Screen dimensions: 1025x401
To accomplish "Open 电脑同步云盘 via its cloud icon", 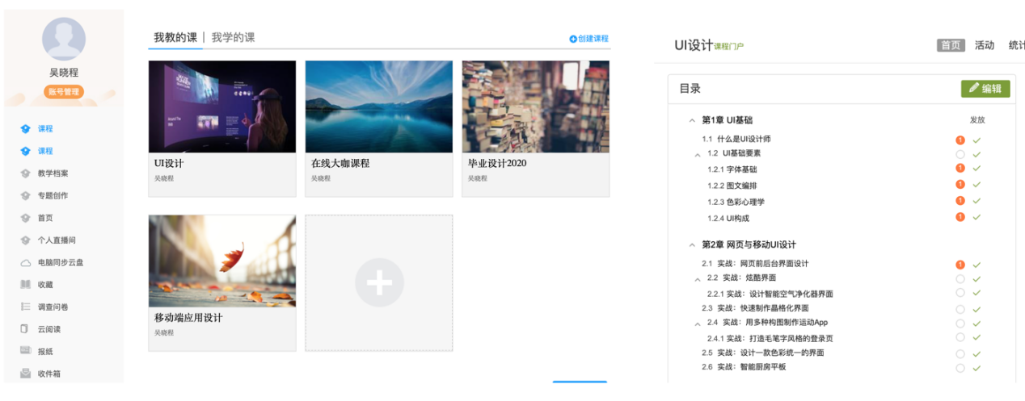I will pos(25,263).
